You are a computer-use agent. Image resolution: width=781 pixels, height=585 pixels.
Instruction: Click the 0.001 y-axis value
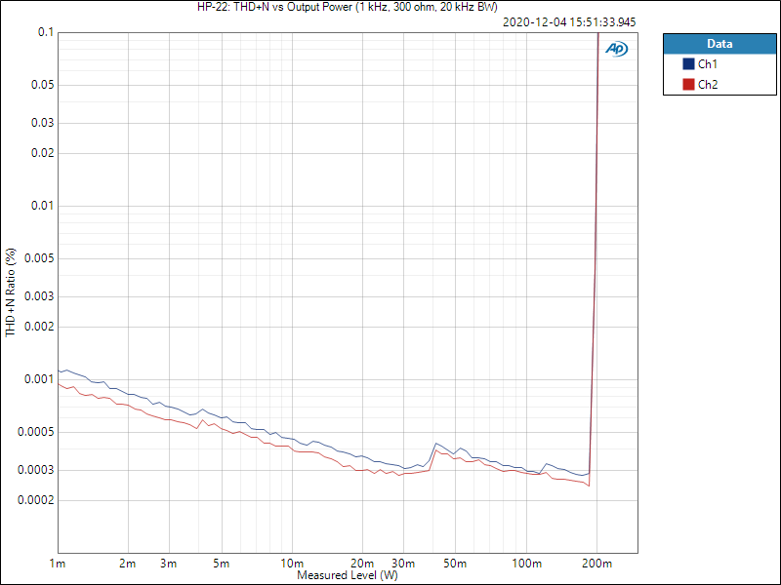(39, 379)
